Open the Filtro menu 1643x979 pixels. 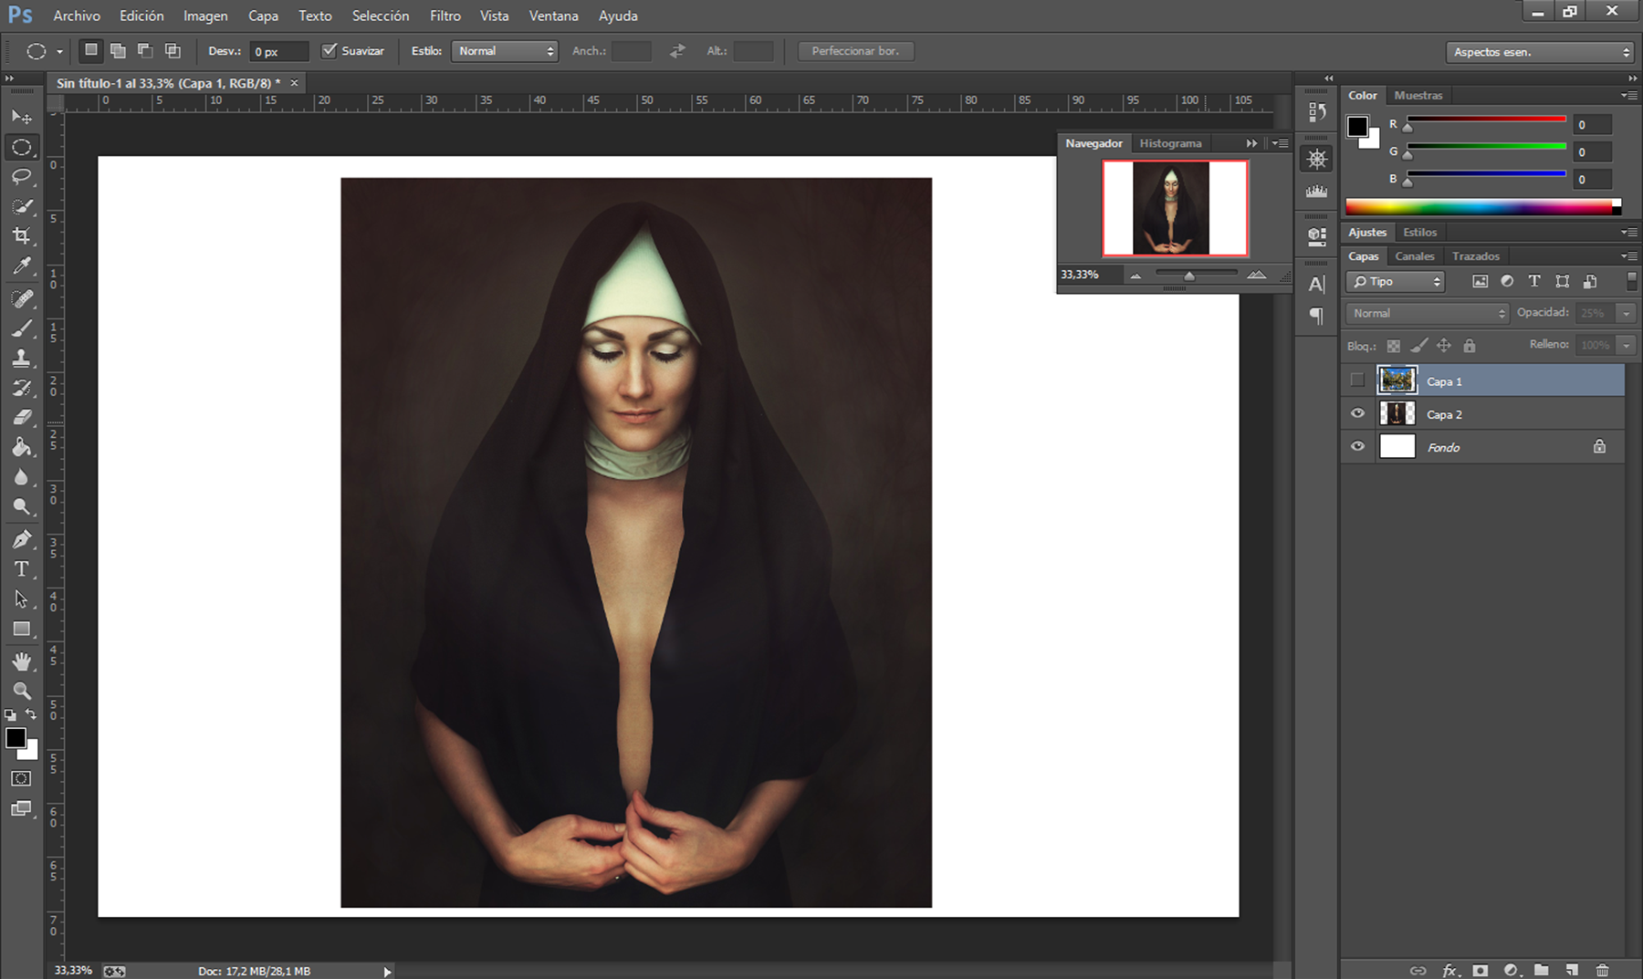[445, 16]
